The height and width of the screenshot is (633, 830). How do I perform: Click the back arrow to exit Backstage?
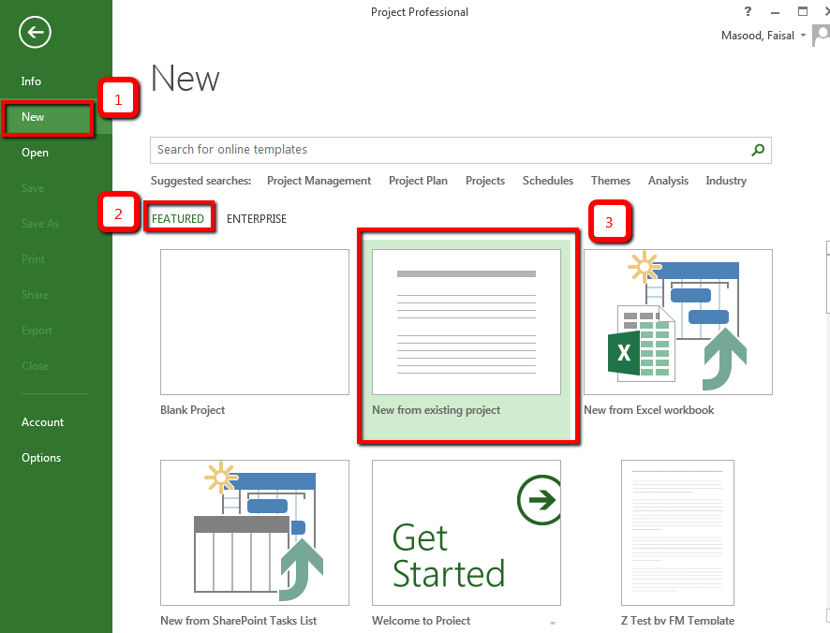(x=35, y=32)
